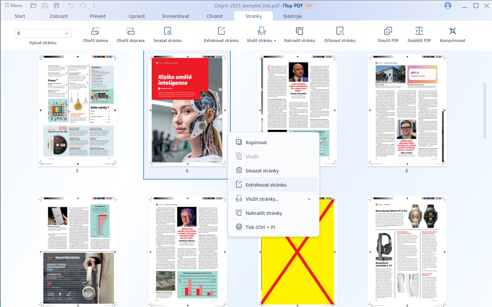Click the Otočit doprava rotate icon
This screenshot has height=307, width=492.
click(131, 31)
